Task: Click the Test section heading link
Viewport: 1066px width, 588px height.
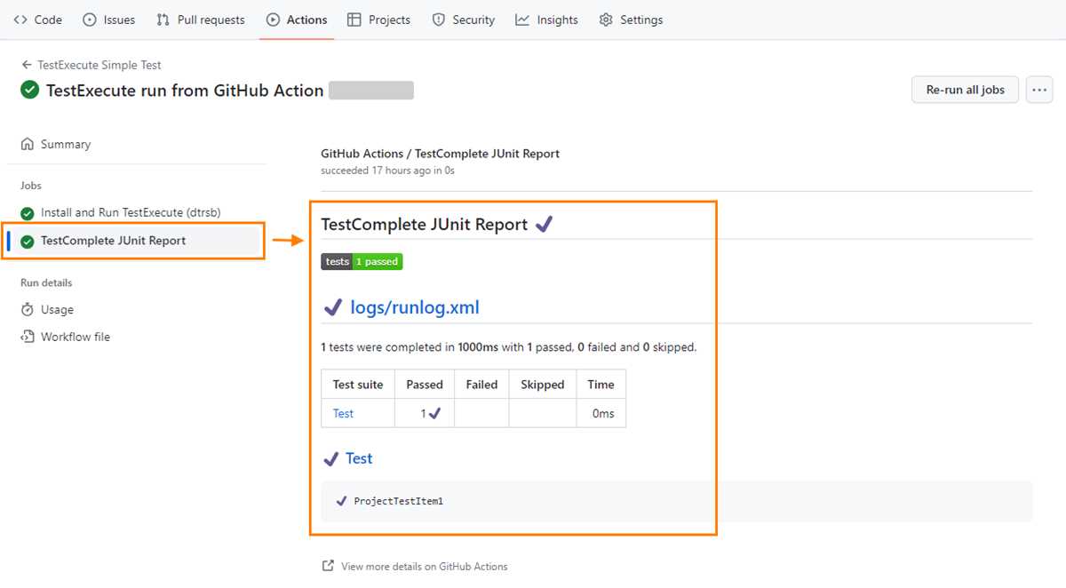Action: click(359, 458)
